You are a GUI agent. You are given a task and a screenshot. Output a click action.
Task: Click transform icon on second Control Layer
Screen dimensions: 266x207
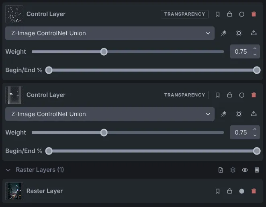239,114
